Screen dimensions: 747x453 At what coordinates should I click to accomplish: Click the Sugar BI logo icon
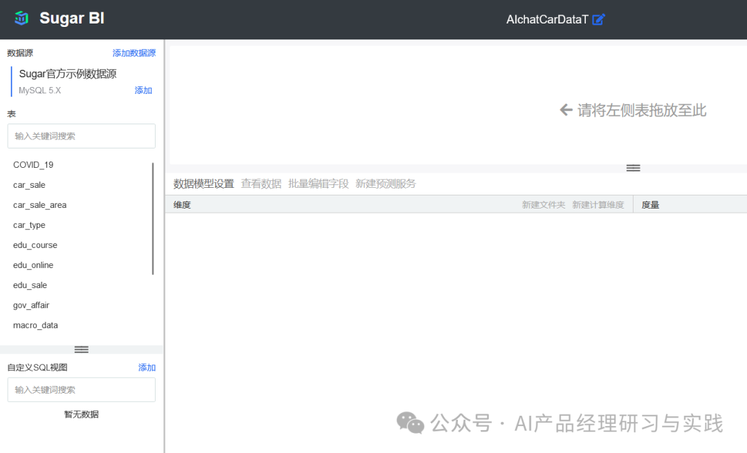click(x=21, y=19)
